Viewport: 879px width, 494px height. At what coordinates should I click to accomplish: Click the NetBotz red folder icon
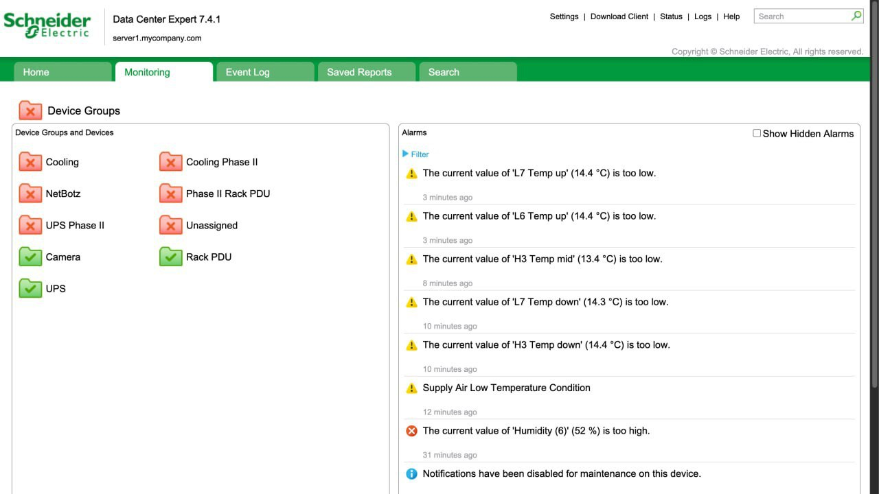(x=30, y=193)
